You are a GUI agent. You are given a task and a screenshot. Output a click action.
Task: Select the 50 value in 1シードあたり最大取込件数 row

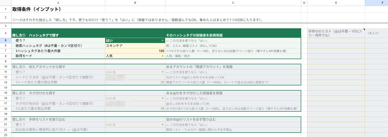coord(135,82)
